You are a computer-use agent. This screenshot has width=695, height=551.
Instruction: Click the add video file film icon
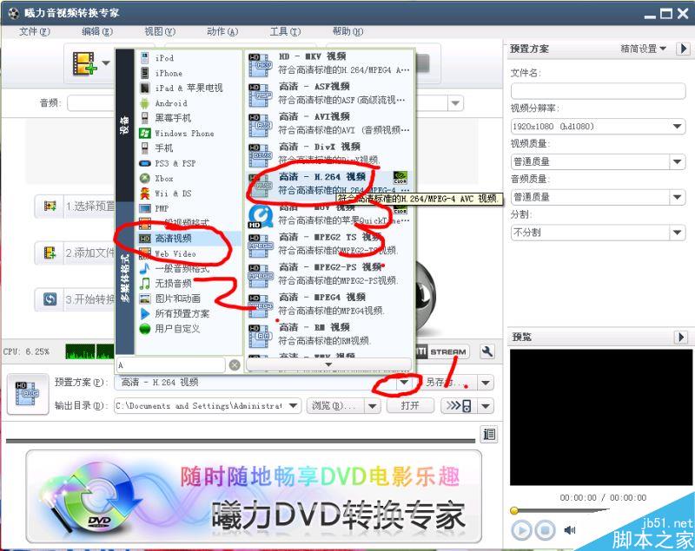tap(84, 63)
